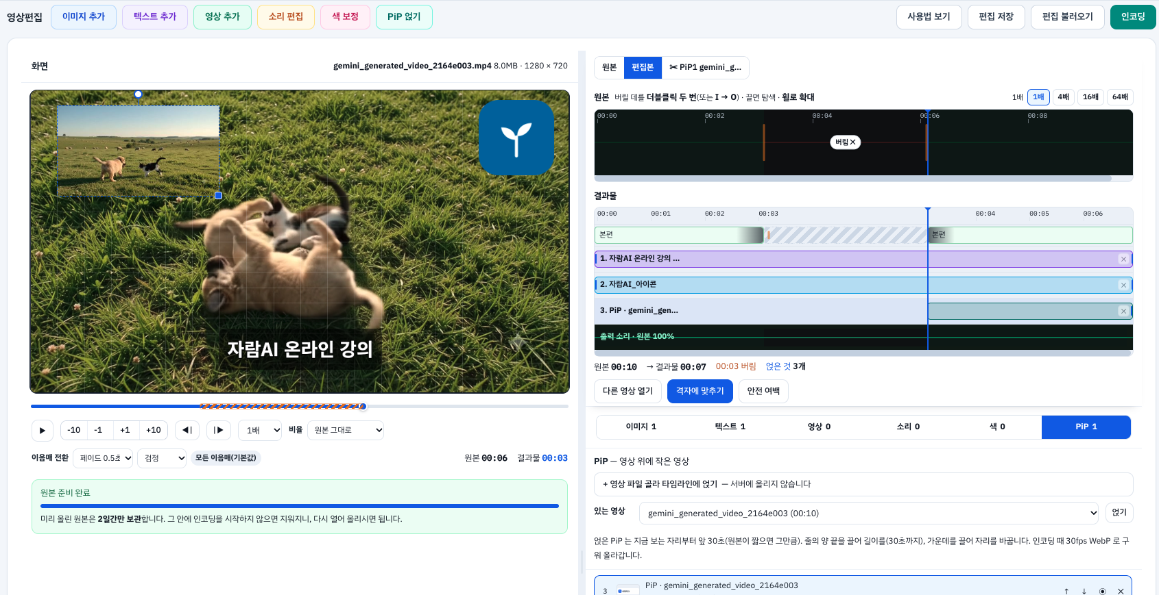1159x595 pixels.
Task: Click the PiP rotation handle circle
Action: (138, 94)
